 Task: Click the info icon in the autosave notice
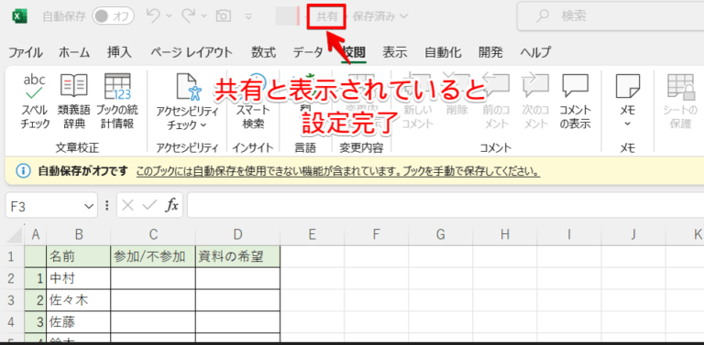pos(23,171)
